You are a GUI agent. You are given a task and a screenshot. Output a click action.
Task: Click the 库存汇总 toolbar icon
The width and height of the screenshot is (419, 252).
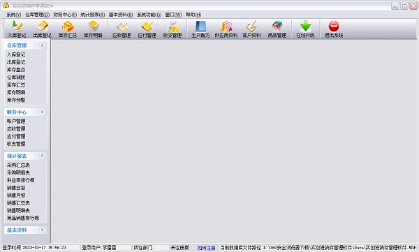(68, 29)
